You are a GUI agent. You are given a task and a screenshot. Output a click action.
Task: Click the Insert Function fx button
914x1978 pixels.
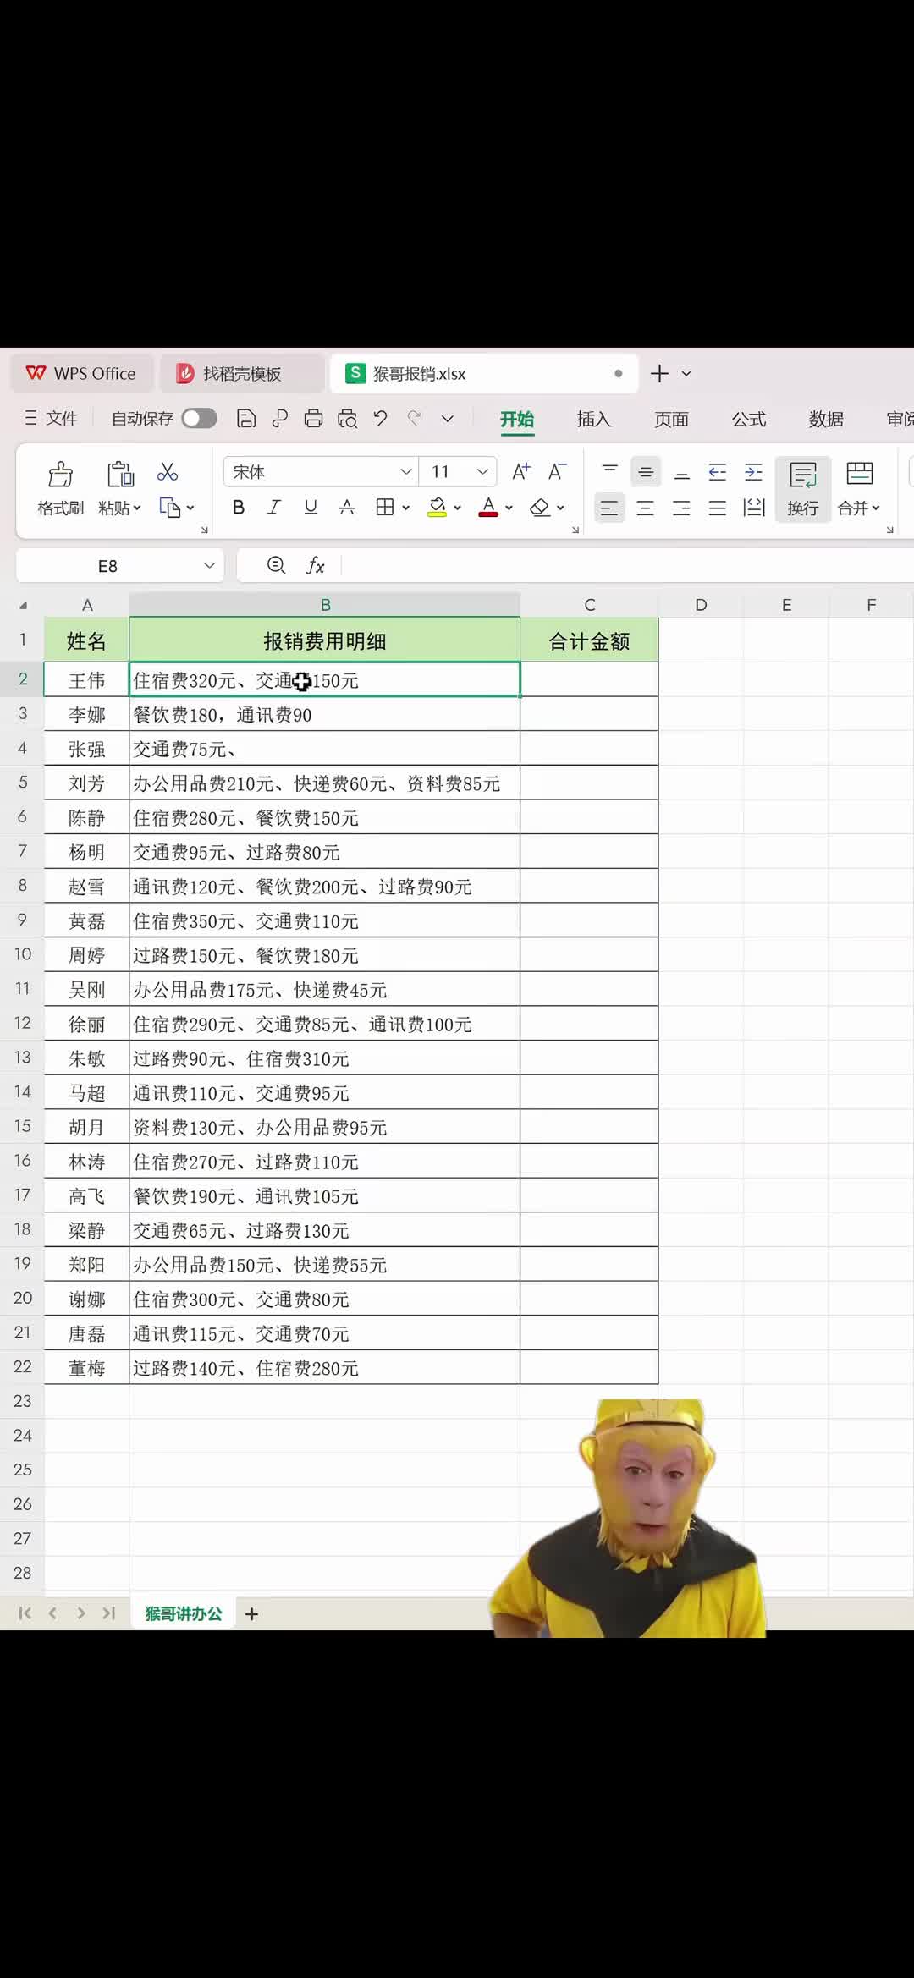(x=316, y=565)
